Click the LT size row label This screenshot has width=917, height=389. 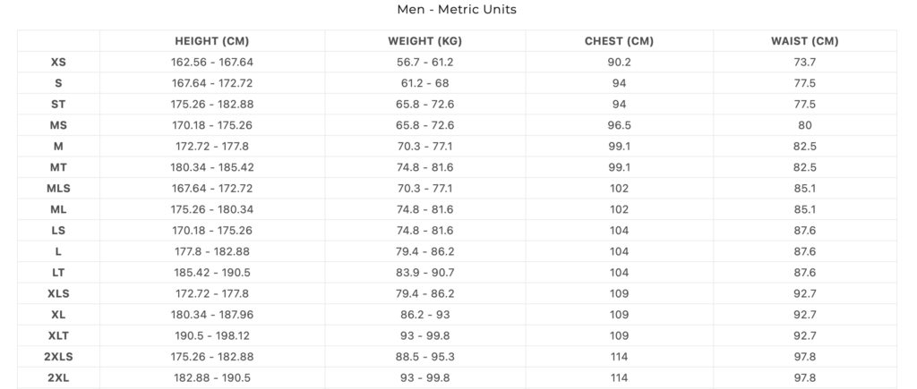pyautogui.click(x=58, y=272)
